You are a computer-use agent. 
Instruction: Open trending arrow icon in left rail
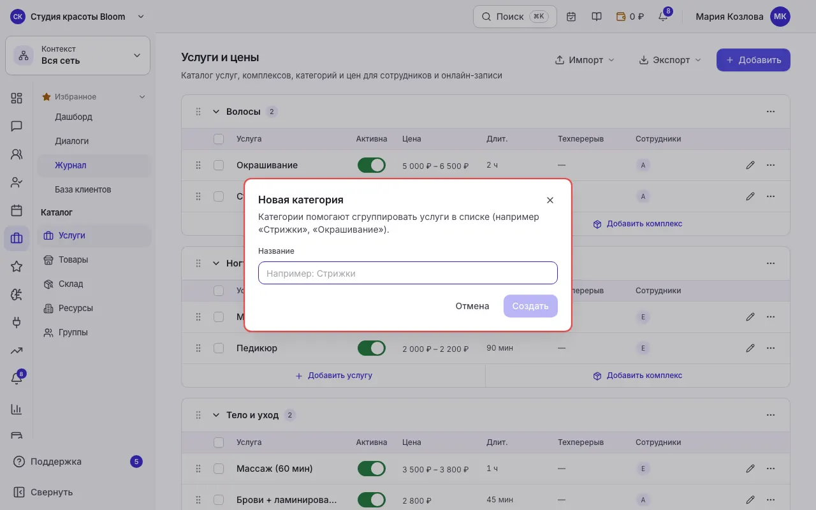pyautogui.click(x=17, y=351)
